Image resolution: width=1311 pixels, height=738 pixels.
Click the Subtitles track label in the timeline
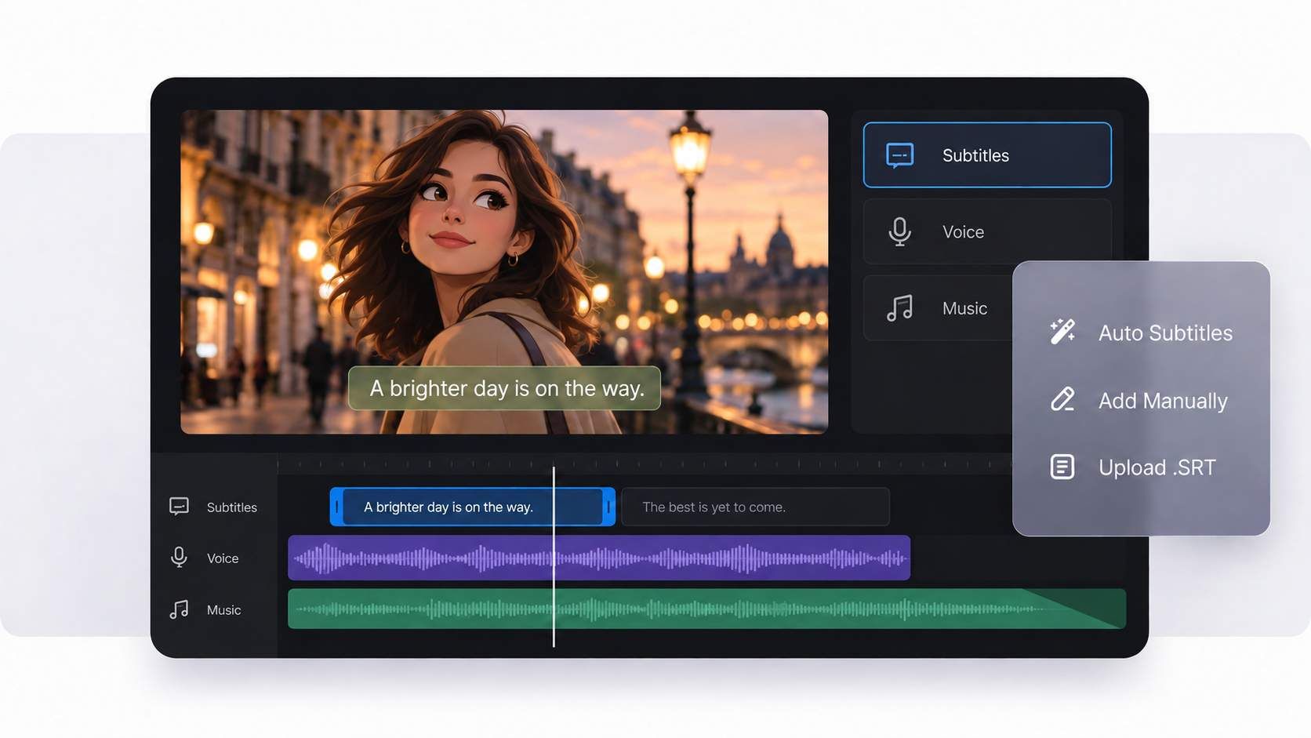pyautogui.click(x=231, y=507)
